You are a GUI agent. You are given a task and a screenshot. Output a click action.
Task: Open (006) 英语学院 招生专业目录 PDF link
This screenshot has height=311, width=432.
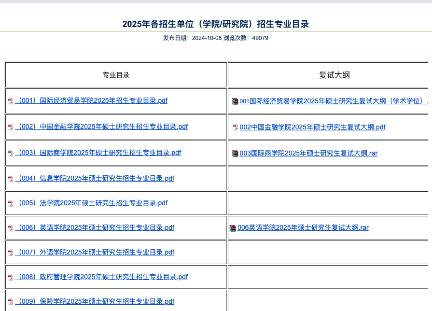(95, 227)
